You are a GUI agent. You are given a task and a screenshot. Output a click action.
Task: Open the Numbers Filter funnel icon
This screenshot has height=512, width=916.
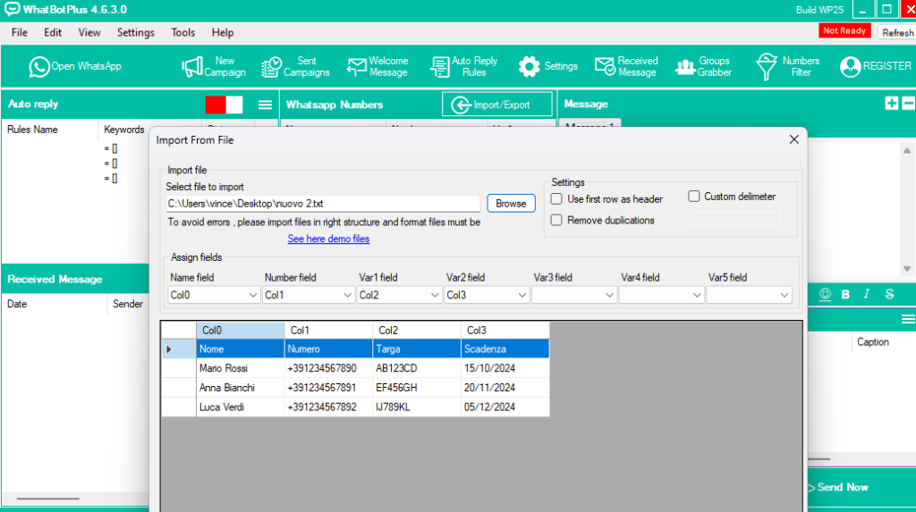[x=767, y=67]
